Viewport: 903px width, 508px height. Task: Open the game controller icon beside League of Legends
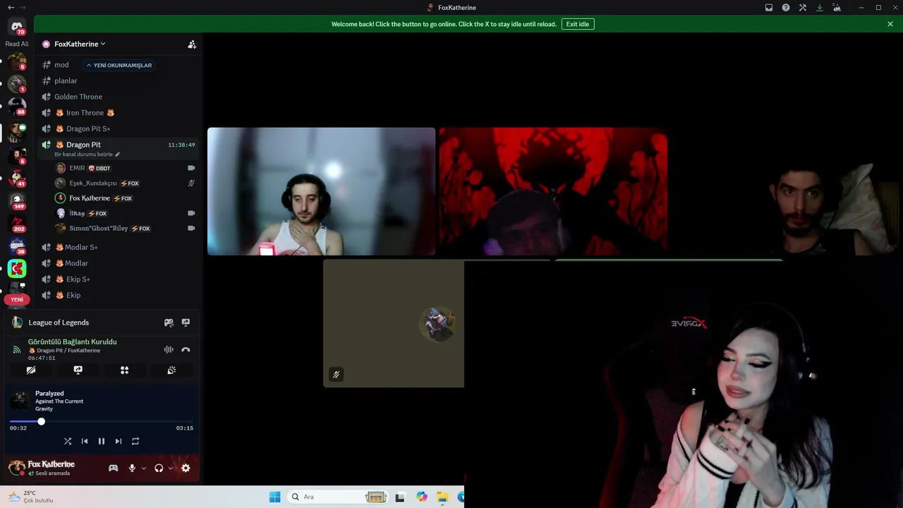click(x=169, y=322)
